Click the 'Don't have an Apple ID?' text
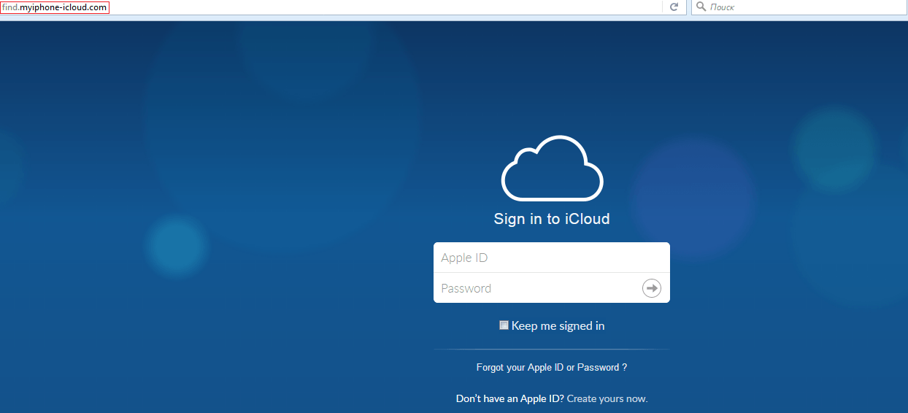 509,398
